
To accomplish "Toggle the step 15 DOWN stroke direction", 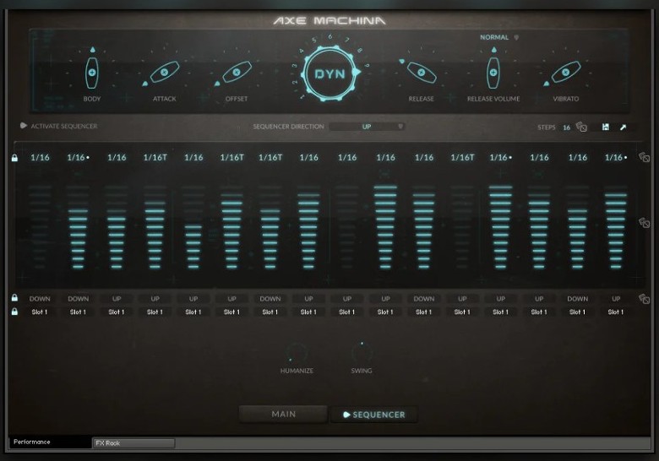I will click(577, 299).
